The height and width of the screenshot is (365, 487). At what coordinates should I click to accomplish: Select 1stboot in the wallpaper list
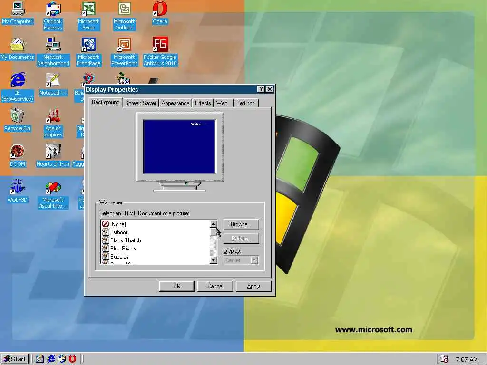pyautogui.click(x=156, y=232)
